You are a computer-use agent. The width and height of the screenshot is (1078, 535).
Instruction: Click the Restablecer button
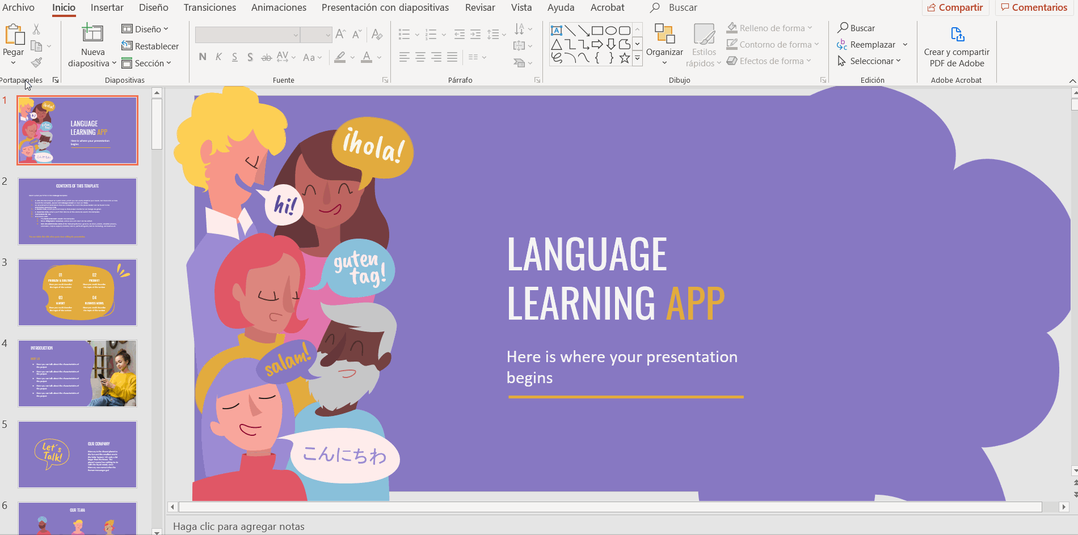[150, 46]
